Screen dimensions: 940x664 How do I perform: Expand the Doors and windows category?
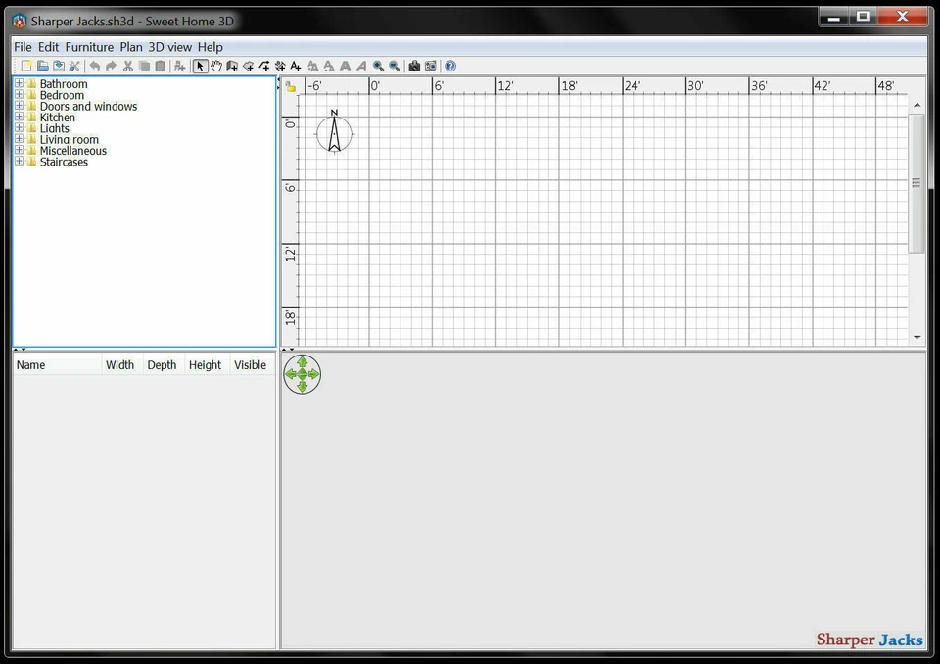(x=19, y=106)
